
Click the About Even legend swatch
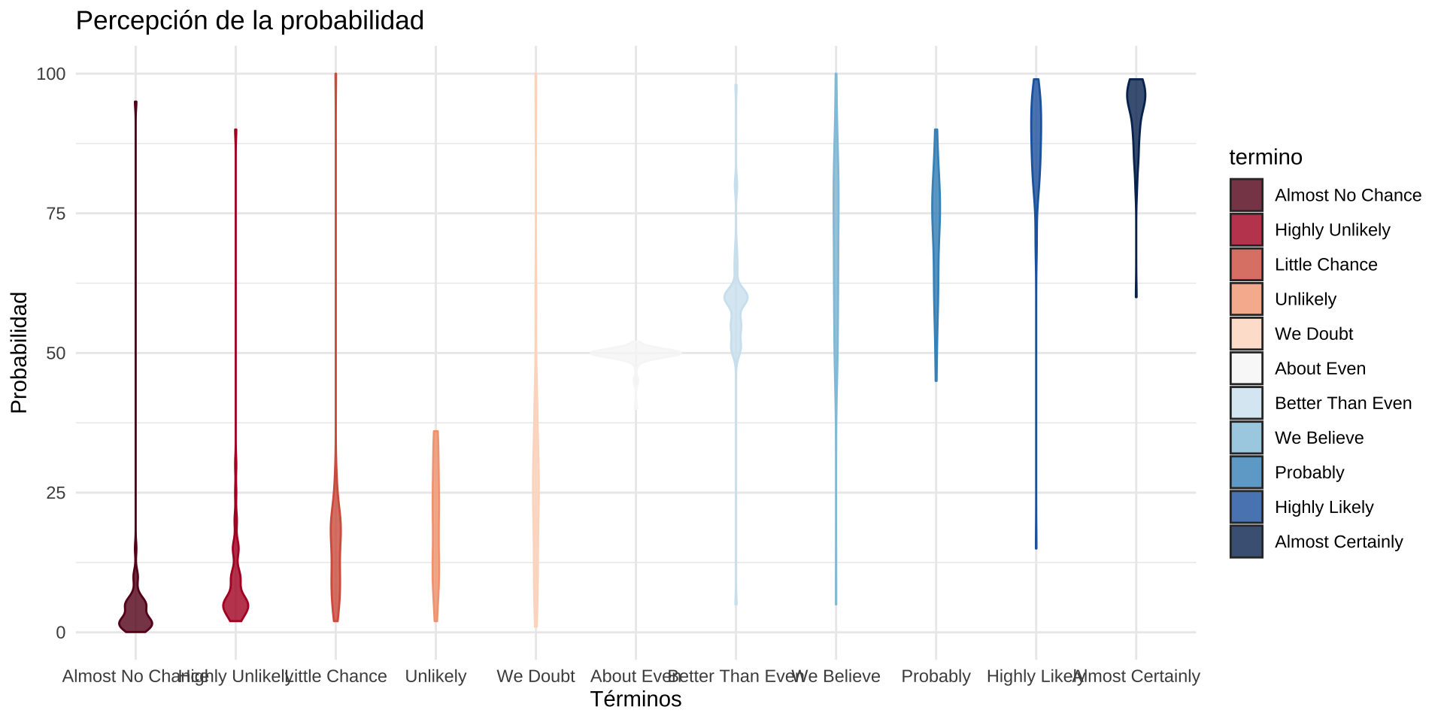click(x=1246, y=369)
